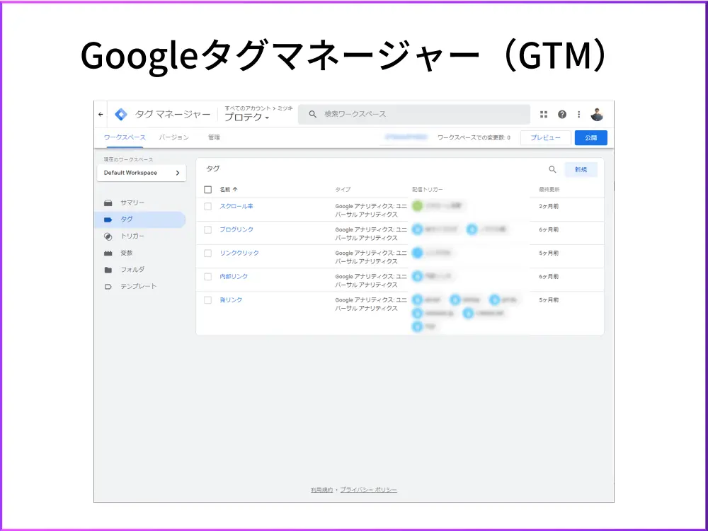
Task: Open the tag list search magnifier
Action: pyautogui.click(x=553, y=169)
